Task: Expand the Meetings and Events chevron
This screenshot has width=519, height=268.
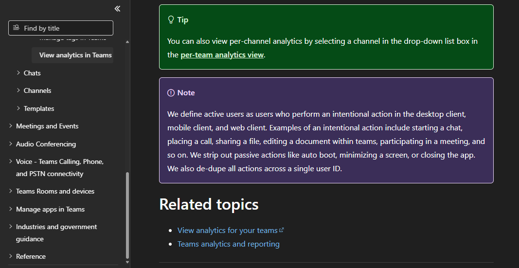Action: click(x=11, y=125)
